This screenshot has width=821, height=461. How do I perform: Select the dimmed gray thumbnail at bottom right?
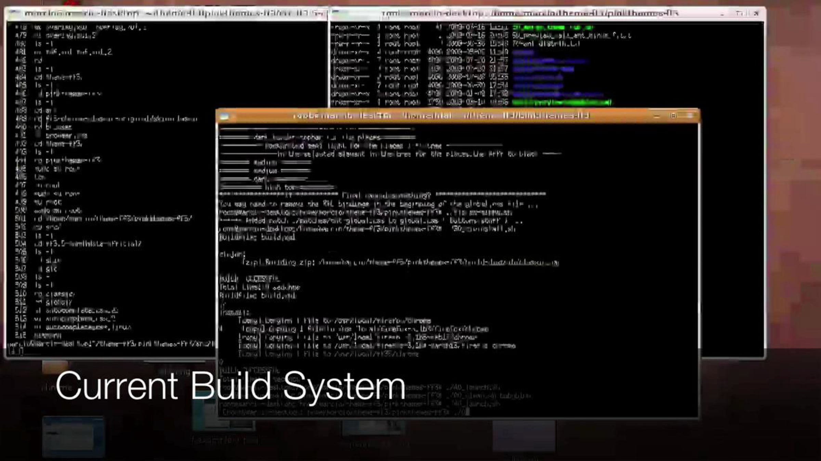pos(524,435)
